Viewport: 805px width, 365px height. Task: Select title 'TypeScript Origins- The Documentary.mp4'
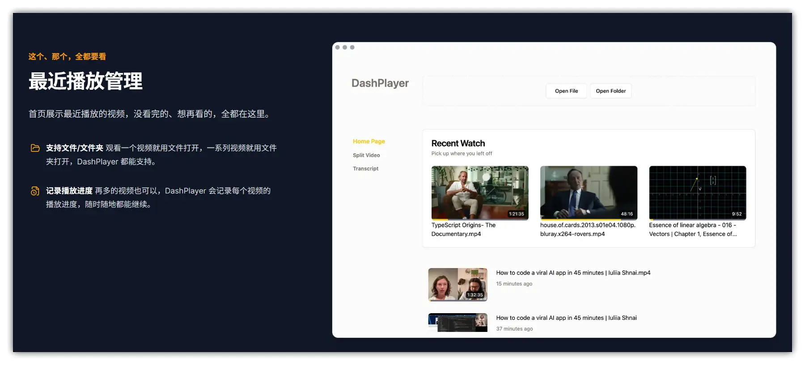tap(463, 230)
